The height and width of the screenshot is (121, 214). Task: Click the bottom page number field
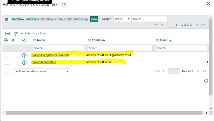pos(174,71)
